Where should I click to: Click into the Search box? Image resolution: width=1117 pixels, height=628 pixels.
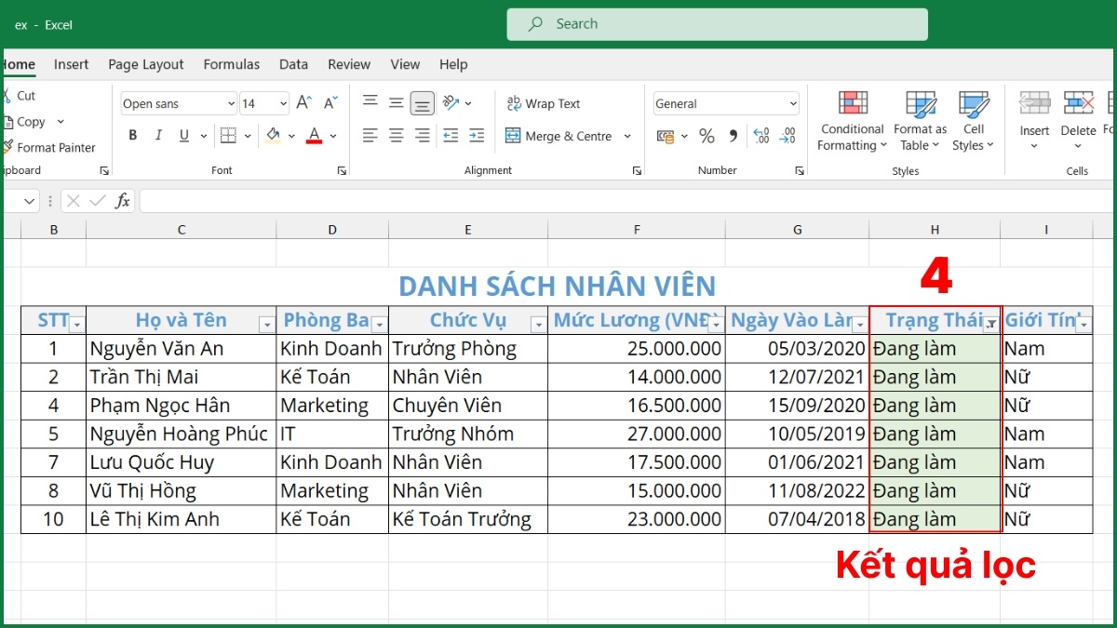point(717,24)
